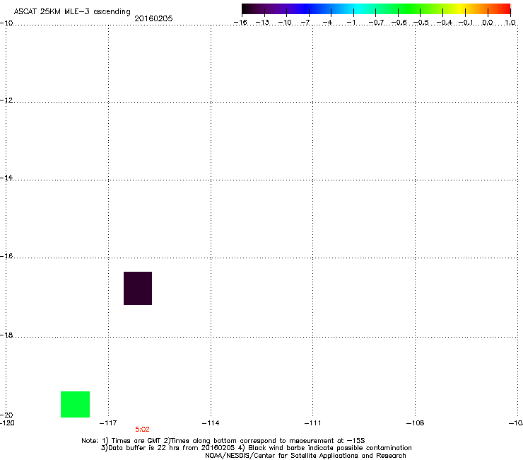Click the longitude label -117
Viewport: 523px width, 460px height.
pos(108,423)
